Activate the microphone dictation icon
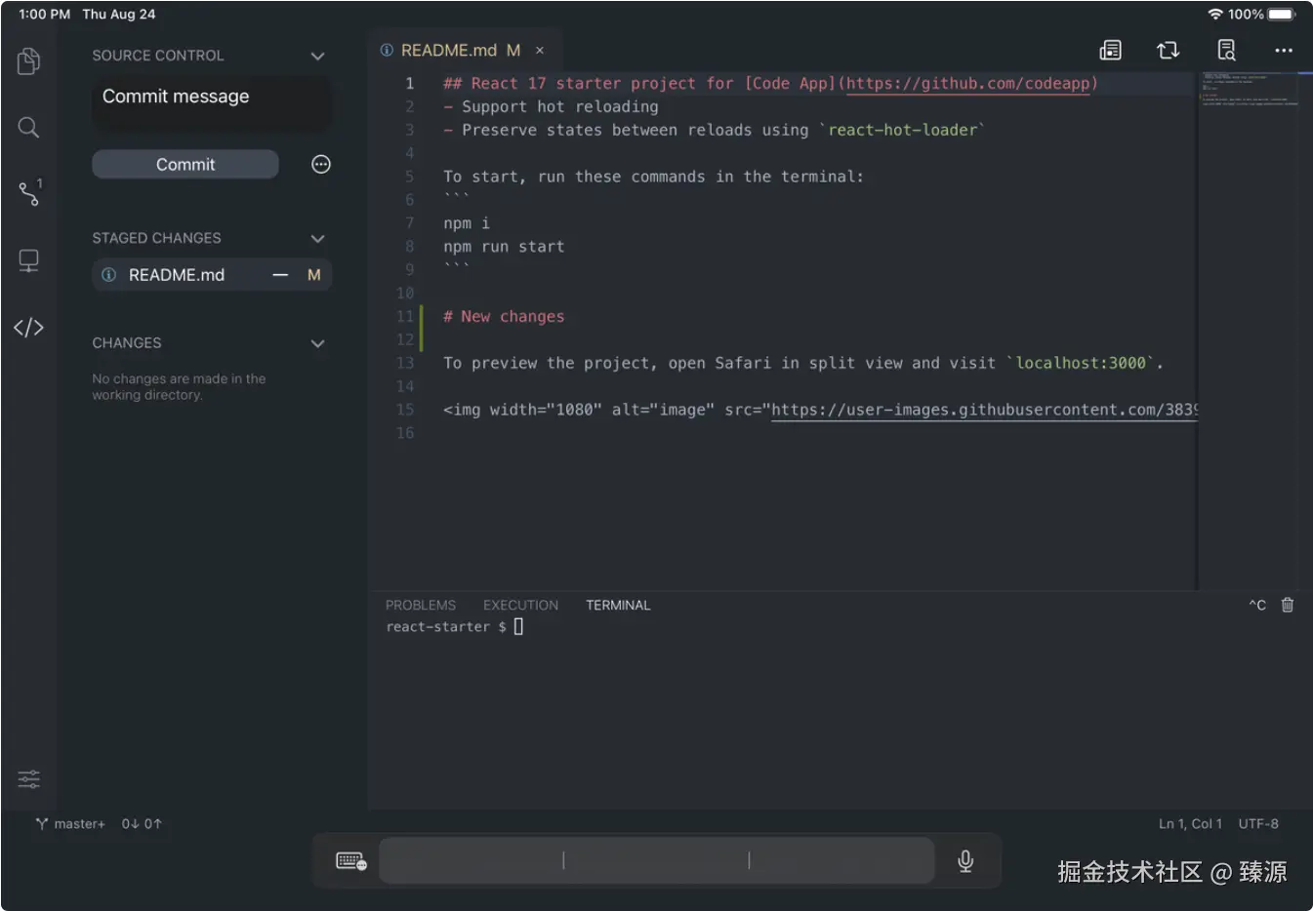Image resolution: width=1313 pixels, height=911 pixels. (965, 860)
